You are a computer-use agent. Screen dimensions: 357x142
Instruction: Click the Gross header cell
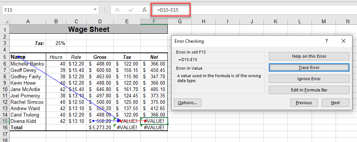100,57
